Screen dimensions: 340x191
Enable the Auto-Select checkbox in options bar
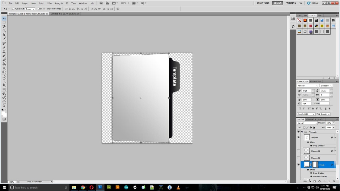click(13, 9)
